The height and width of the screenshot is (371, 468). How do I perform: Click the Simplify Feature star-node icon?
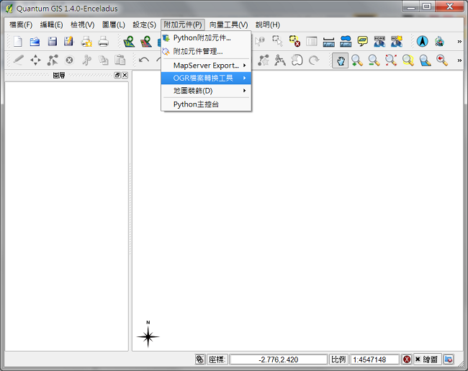click(x=264, y=61)
